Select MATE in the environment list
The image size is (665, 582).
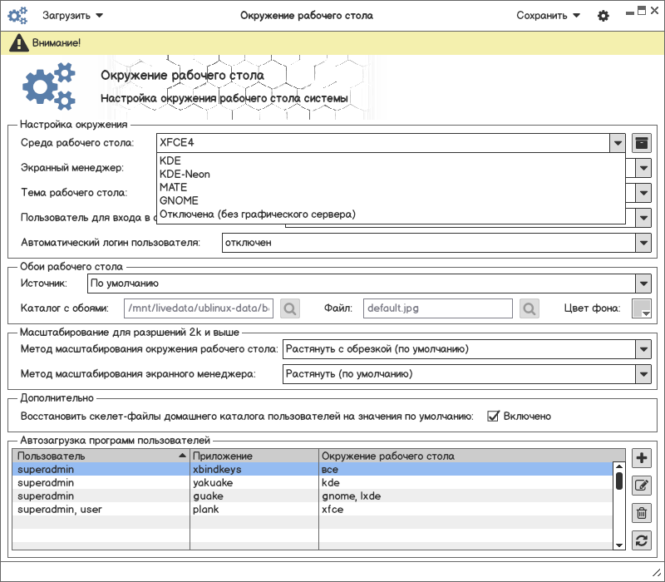tap(173, 187)
